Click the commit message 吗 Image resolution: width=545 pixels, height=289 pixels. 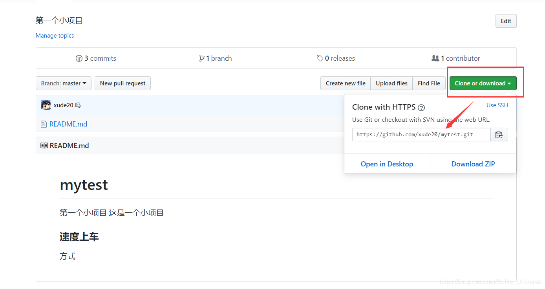pos(78,105)
